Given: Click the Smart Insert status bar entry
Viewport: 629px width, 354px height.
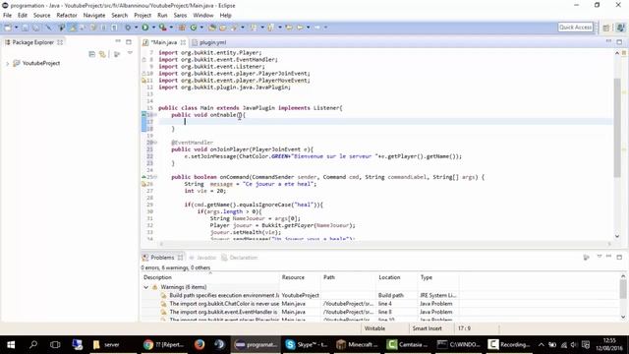Looking at the screenshot, I should [427, 328].
